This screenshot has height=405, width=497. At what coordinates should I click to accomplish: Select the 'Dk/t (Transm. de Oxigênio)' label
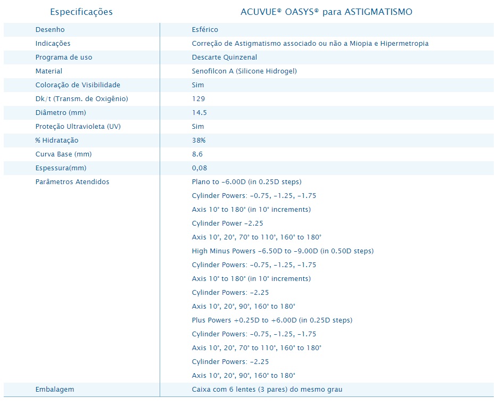pyautogui.click(x=82, y=99)
